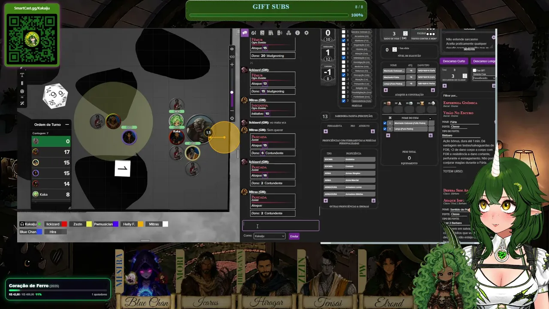Open the My Settings gear tab
The image size is (549, 309).
306,33
